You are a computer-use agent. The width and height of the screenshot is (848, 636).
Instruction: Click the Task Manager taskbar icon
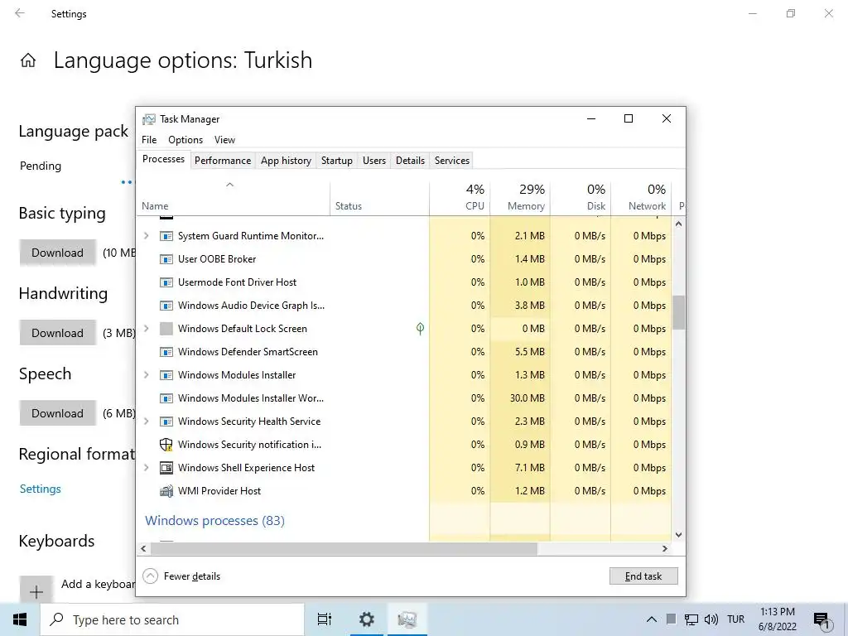(407, 619)
